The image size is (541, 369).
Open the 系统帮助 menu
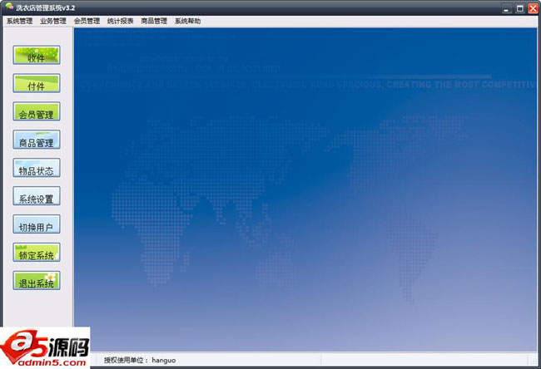pos(187,21)
